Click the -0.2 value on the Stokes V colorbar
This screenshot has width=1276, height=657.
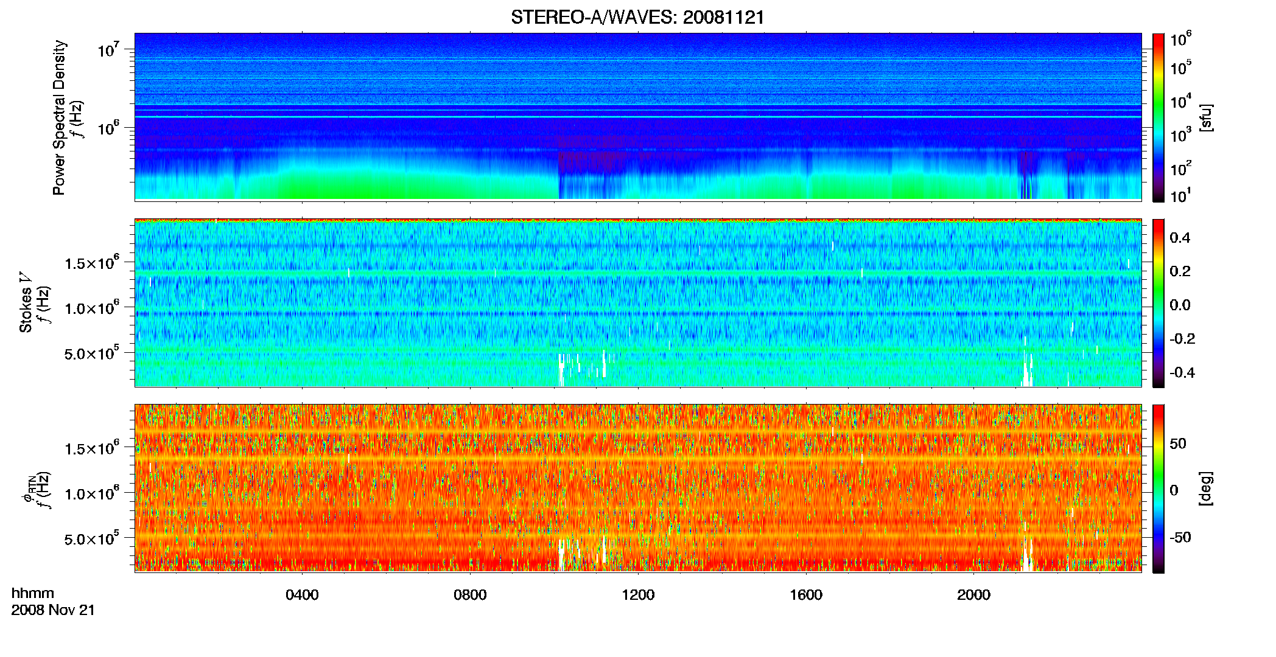click(1182, 339)
